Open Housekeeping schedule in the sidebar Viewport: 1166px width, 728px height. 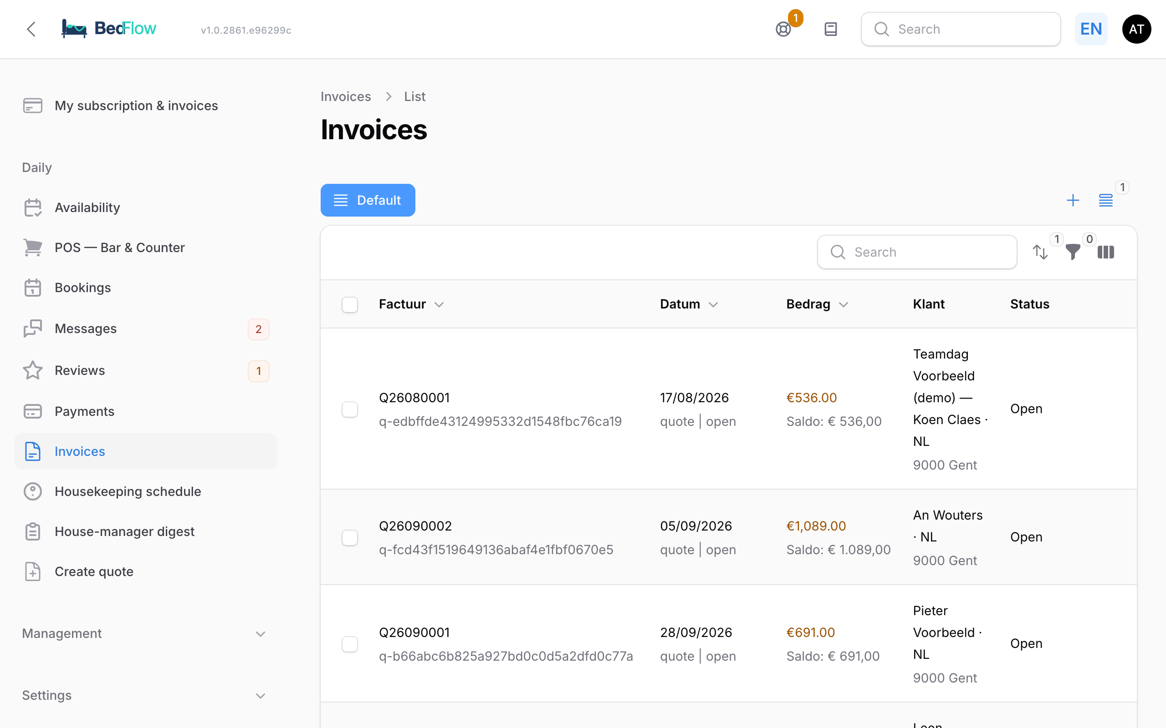(145, 491)
